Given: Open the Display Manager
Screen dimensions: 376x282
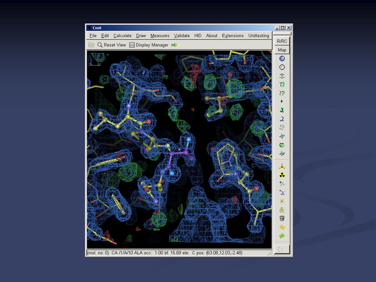Looking at the screenshot, I should coord(149,45).
